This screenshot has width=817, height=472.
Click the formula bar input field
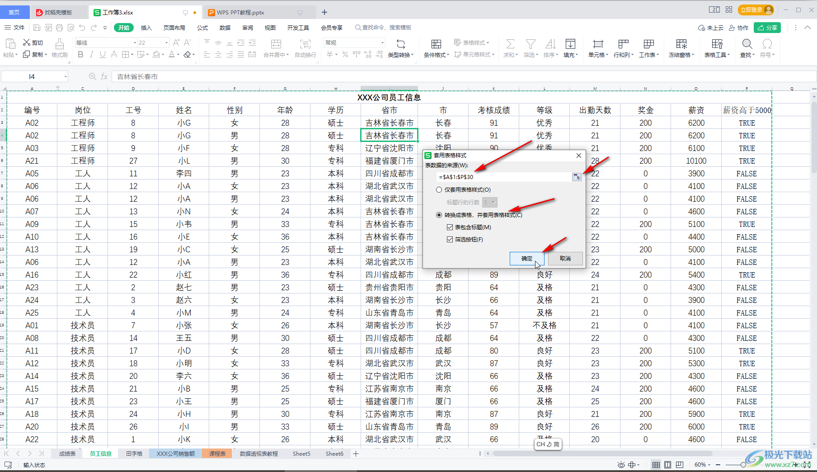point(463,77)
